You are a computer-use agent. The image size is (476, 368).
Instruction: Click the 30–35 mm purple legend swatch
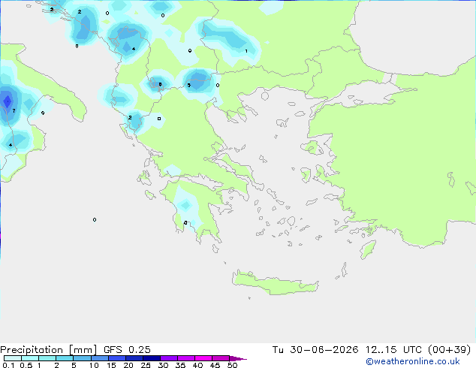169,358
